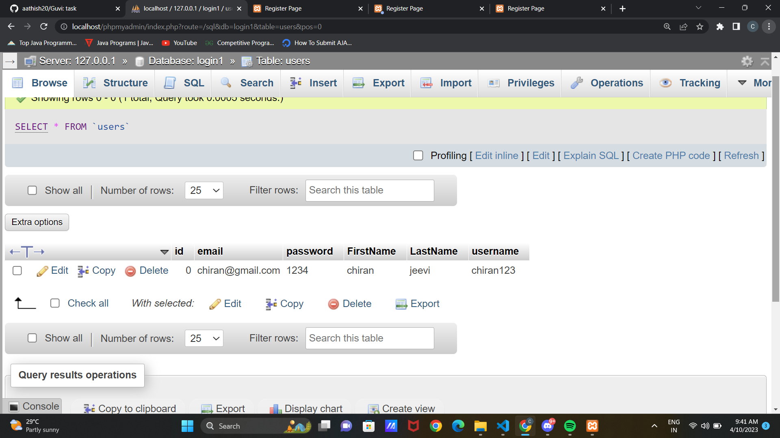The height and width of the screenshot is (438, 780).
Task: Open Spotify from taskbar
Action: [x=570, y=426]
